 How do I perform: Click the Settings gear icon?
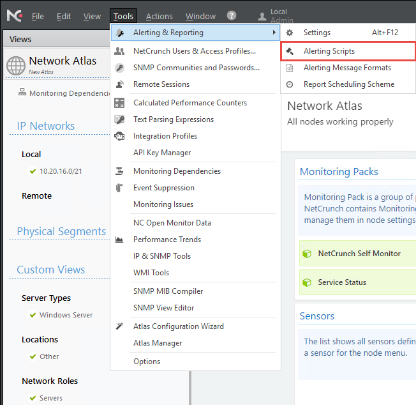click(x=290, y=33)
